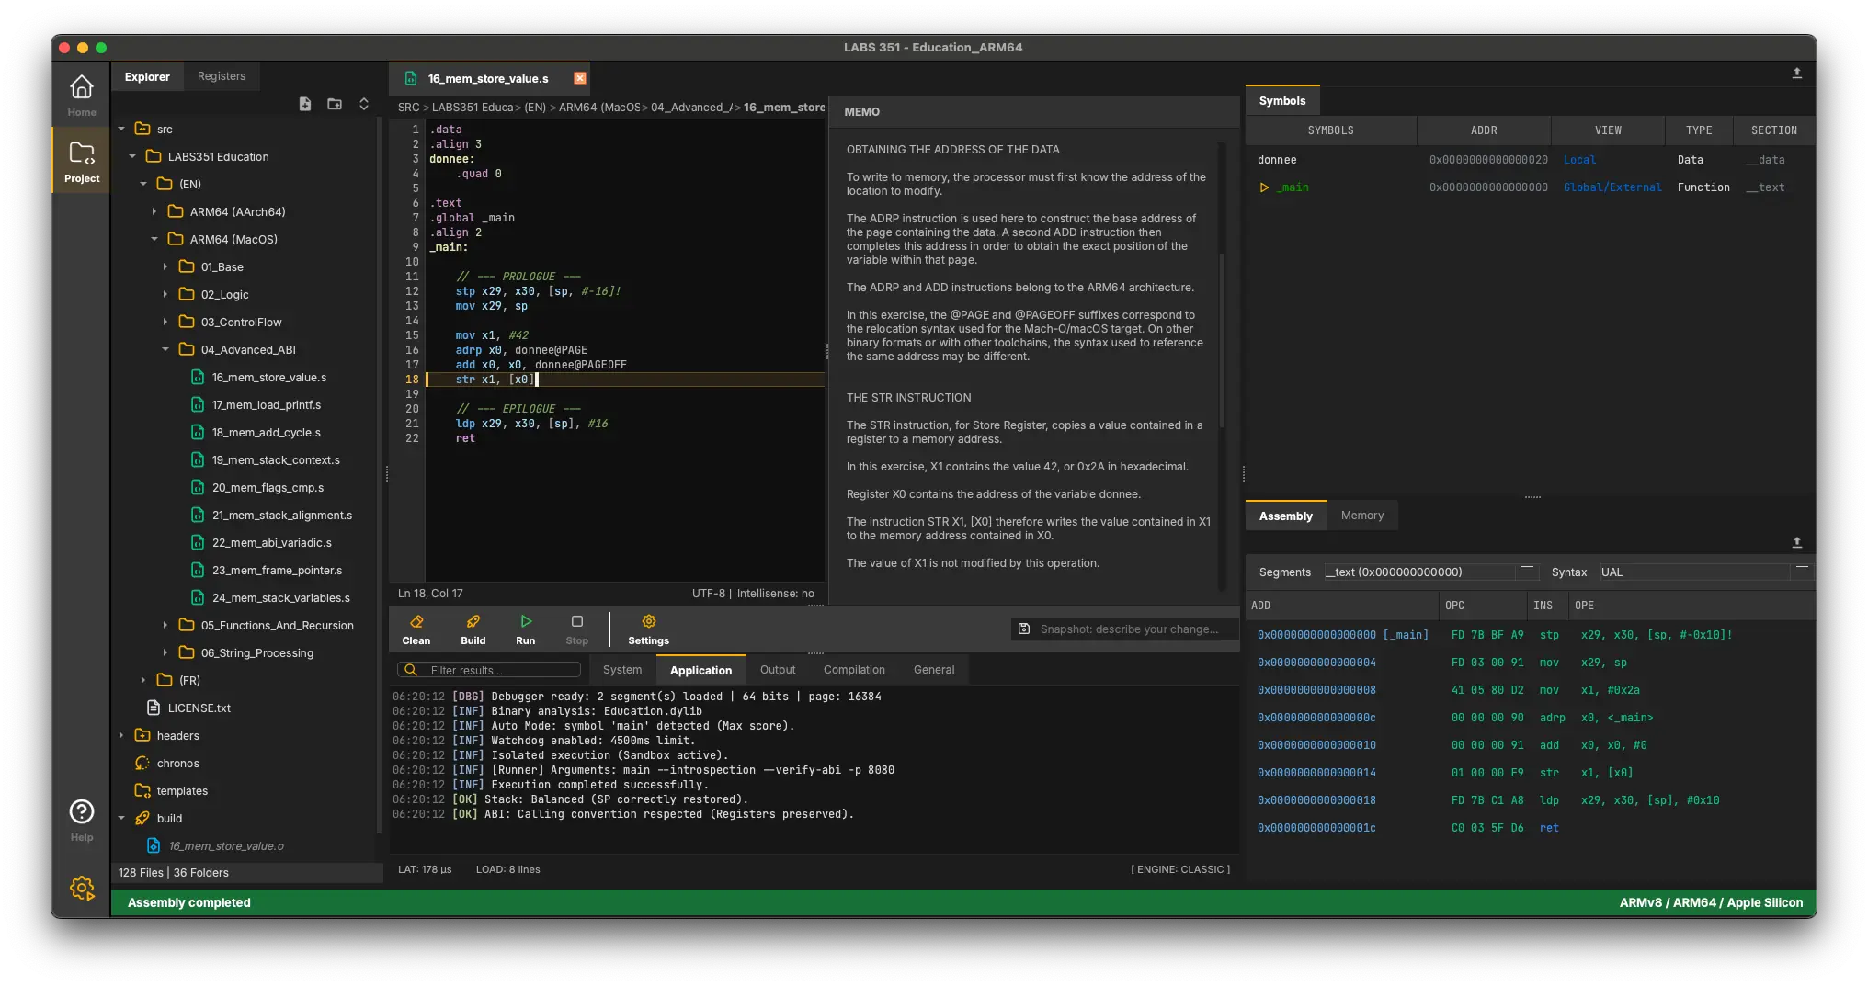
Task: Click the search icon in Filter results
Action: click(411, 670)
